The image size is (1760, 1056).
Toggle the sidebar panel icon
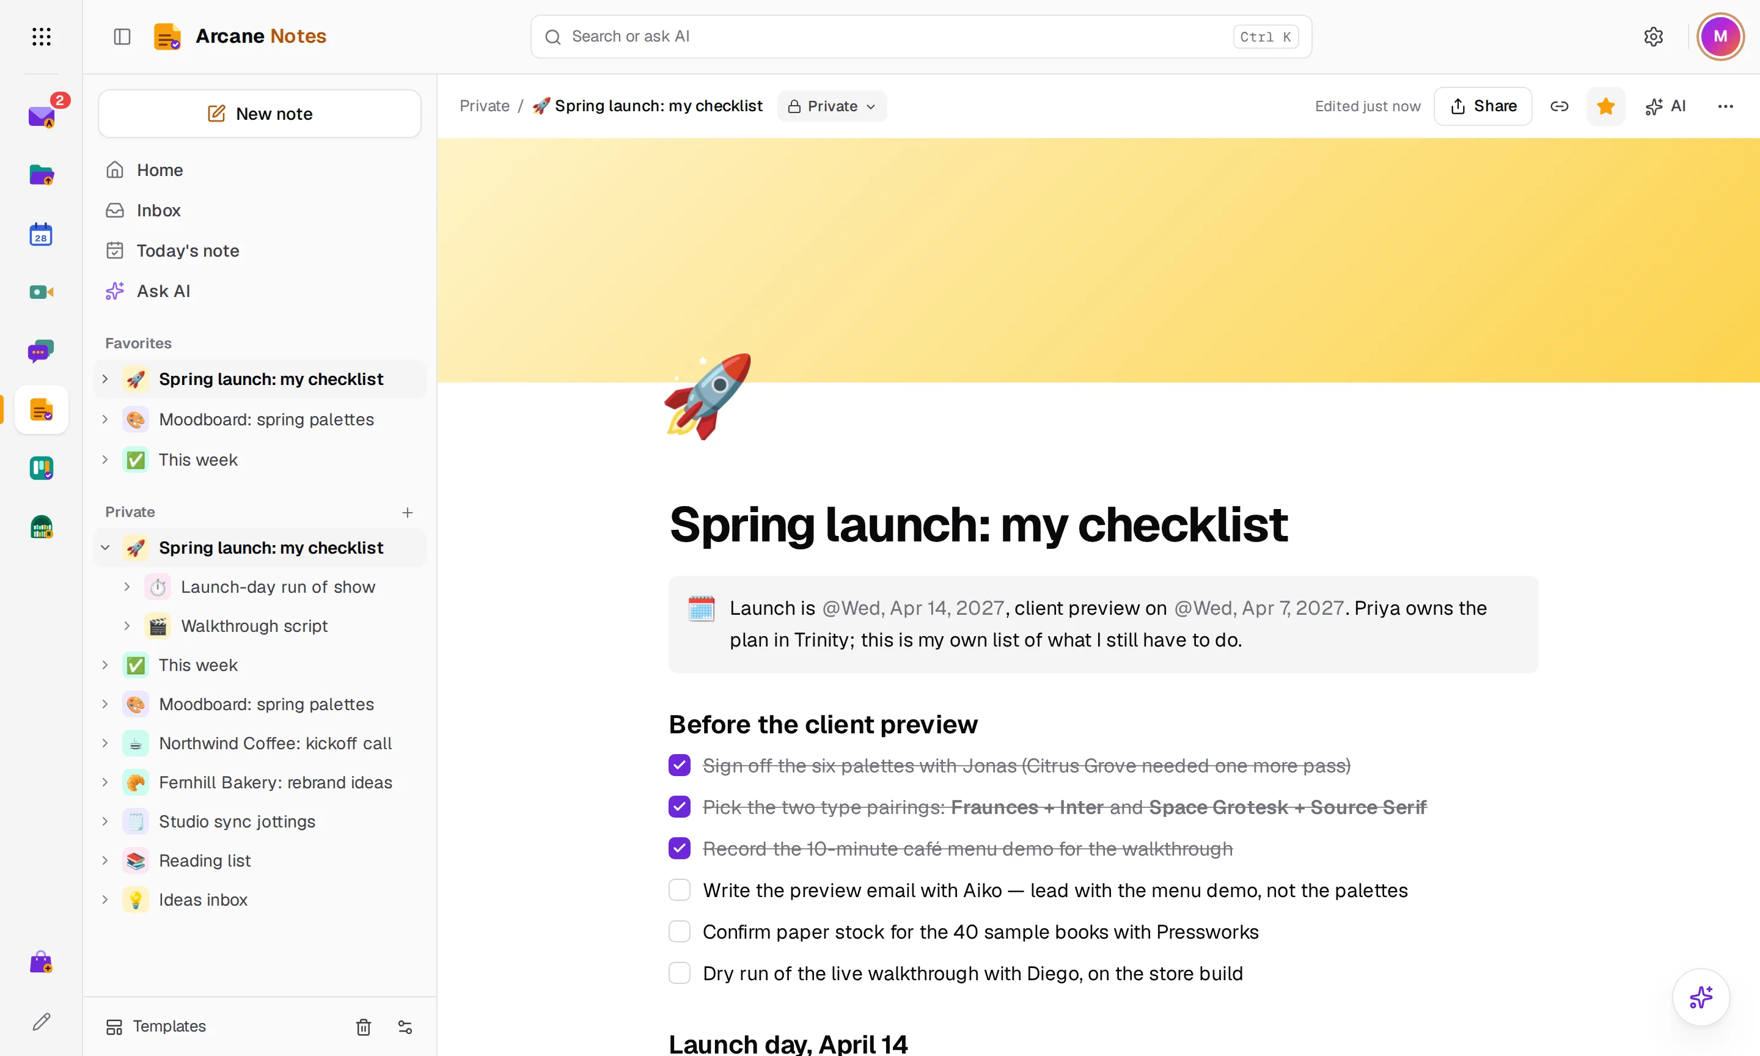click(x=122, y=36)
